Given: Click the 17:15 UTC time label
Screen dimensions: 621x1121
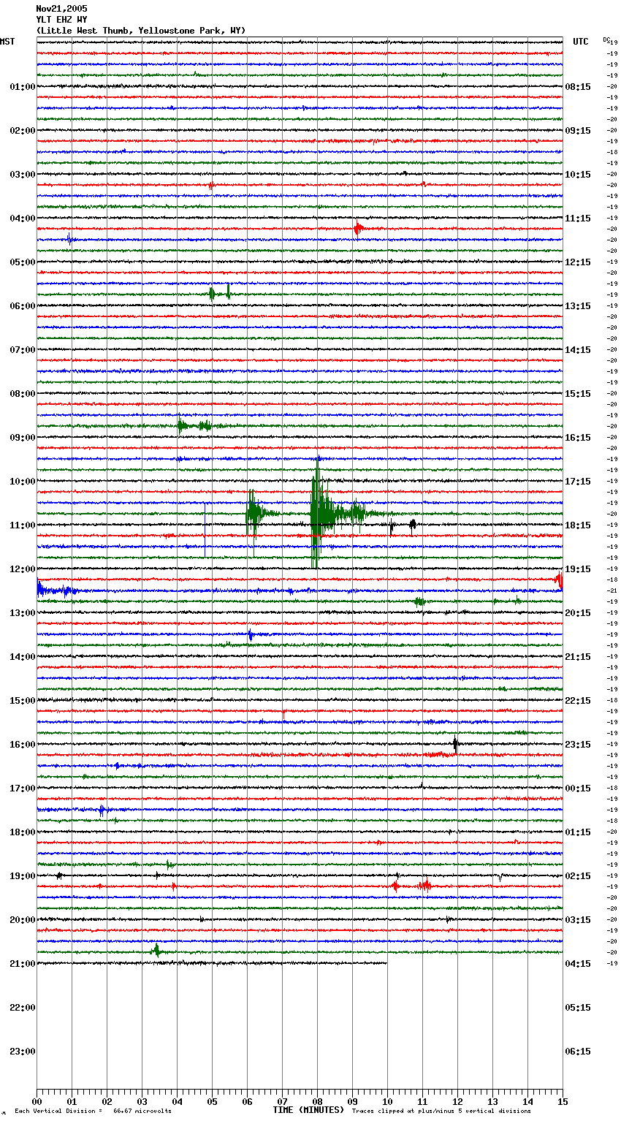Looking at the screenshot, I should click(x=578, y=482).
